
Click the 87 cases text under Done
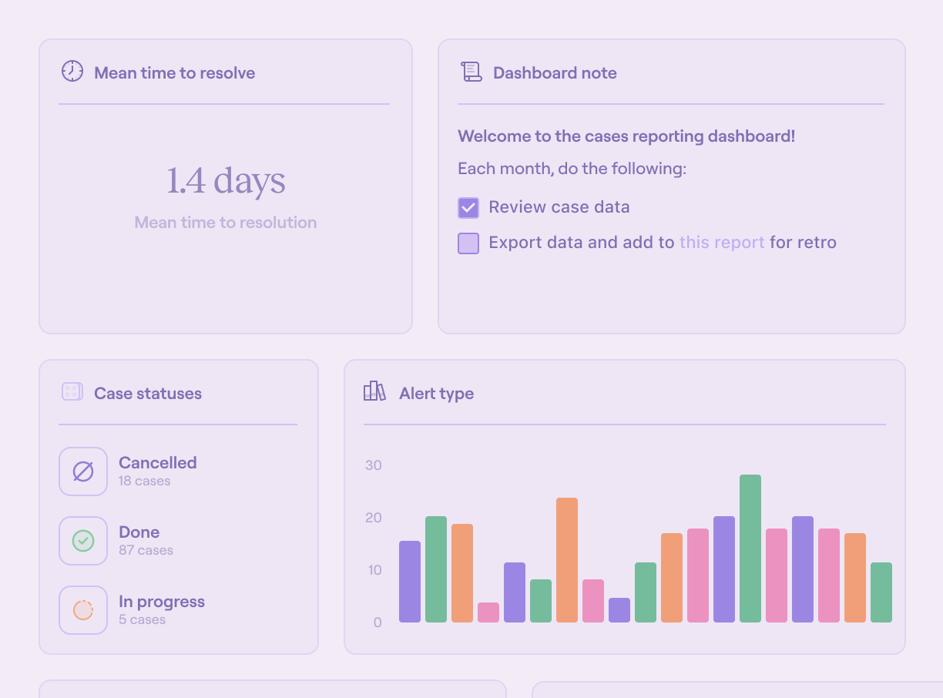click(x=146, y=550)
